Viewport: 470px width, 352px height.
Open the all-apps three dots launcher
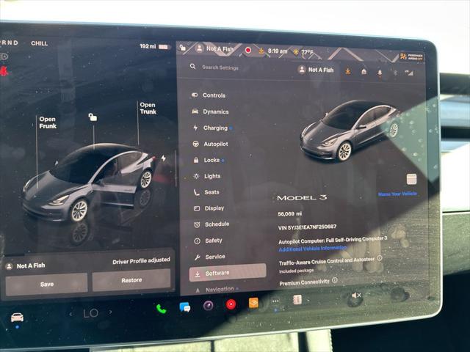coord(275,301)
